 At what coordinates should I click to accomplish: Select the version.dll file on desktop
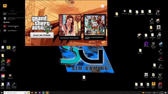click(84, 78)
